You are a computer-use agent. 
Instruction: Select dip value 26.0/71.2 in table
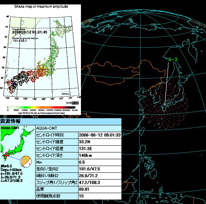click(100, 176)
